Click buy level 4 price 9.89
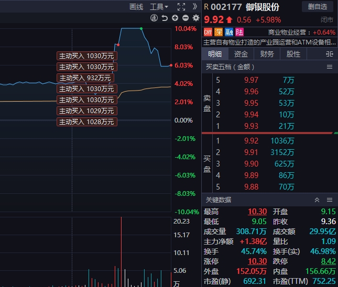This screenshot has height=287, width=338. click(251, 175)
